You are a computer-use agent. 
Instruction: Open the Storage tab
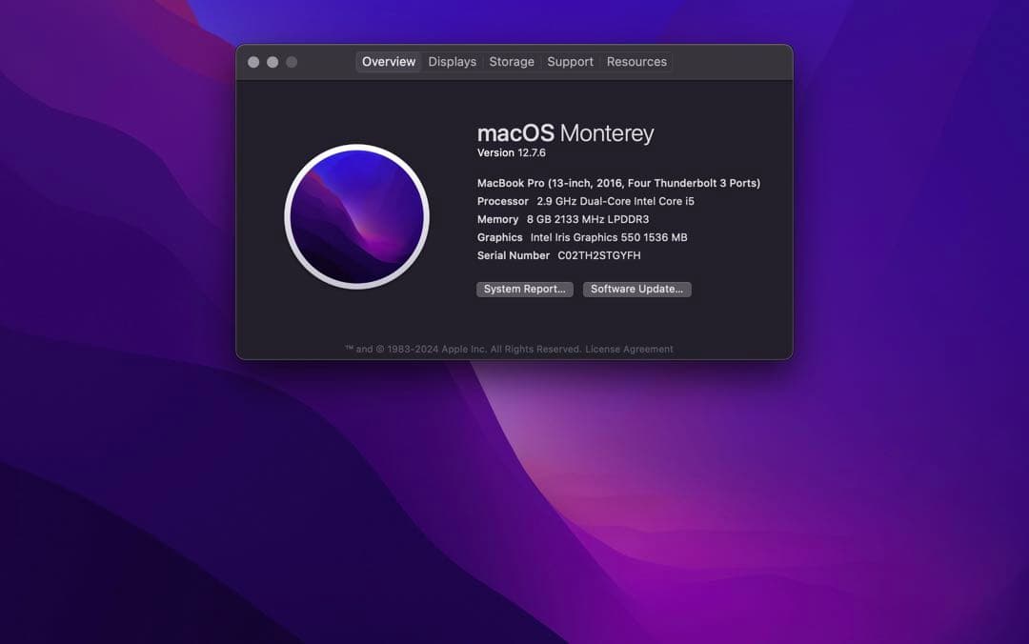coord(512,61)
